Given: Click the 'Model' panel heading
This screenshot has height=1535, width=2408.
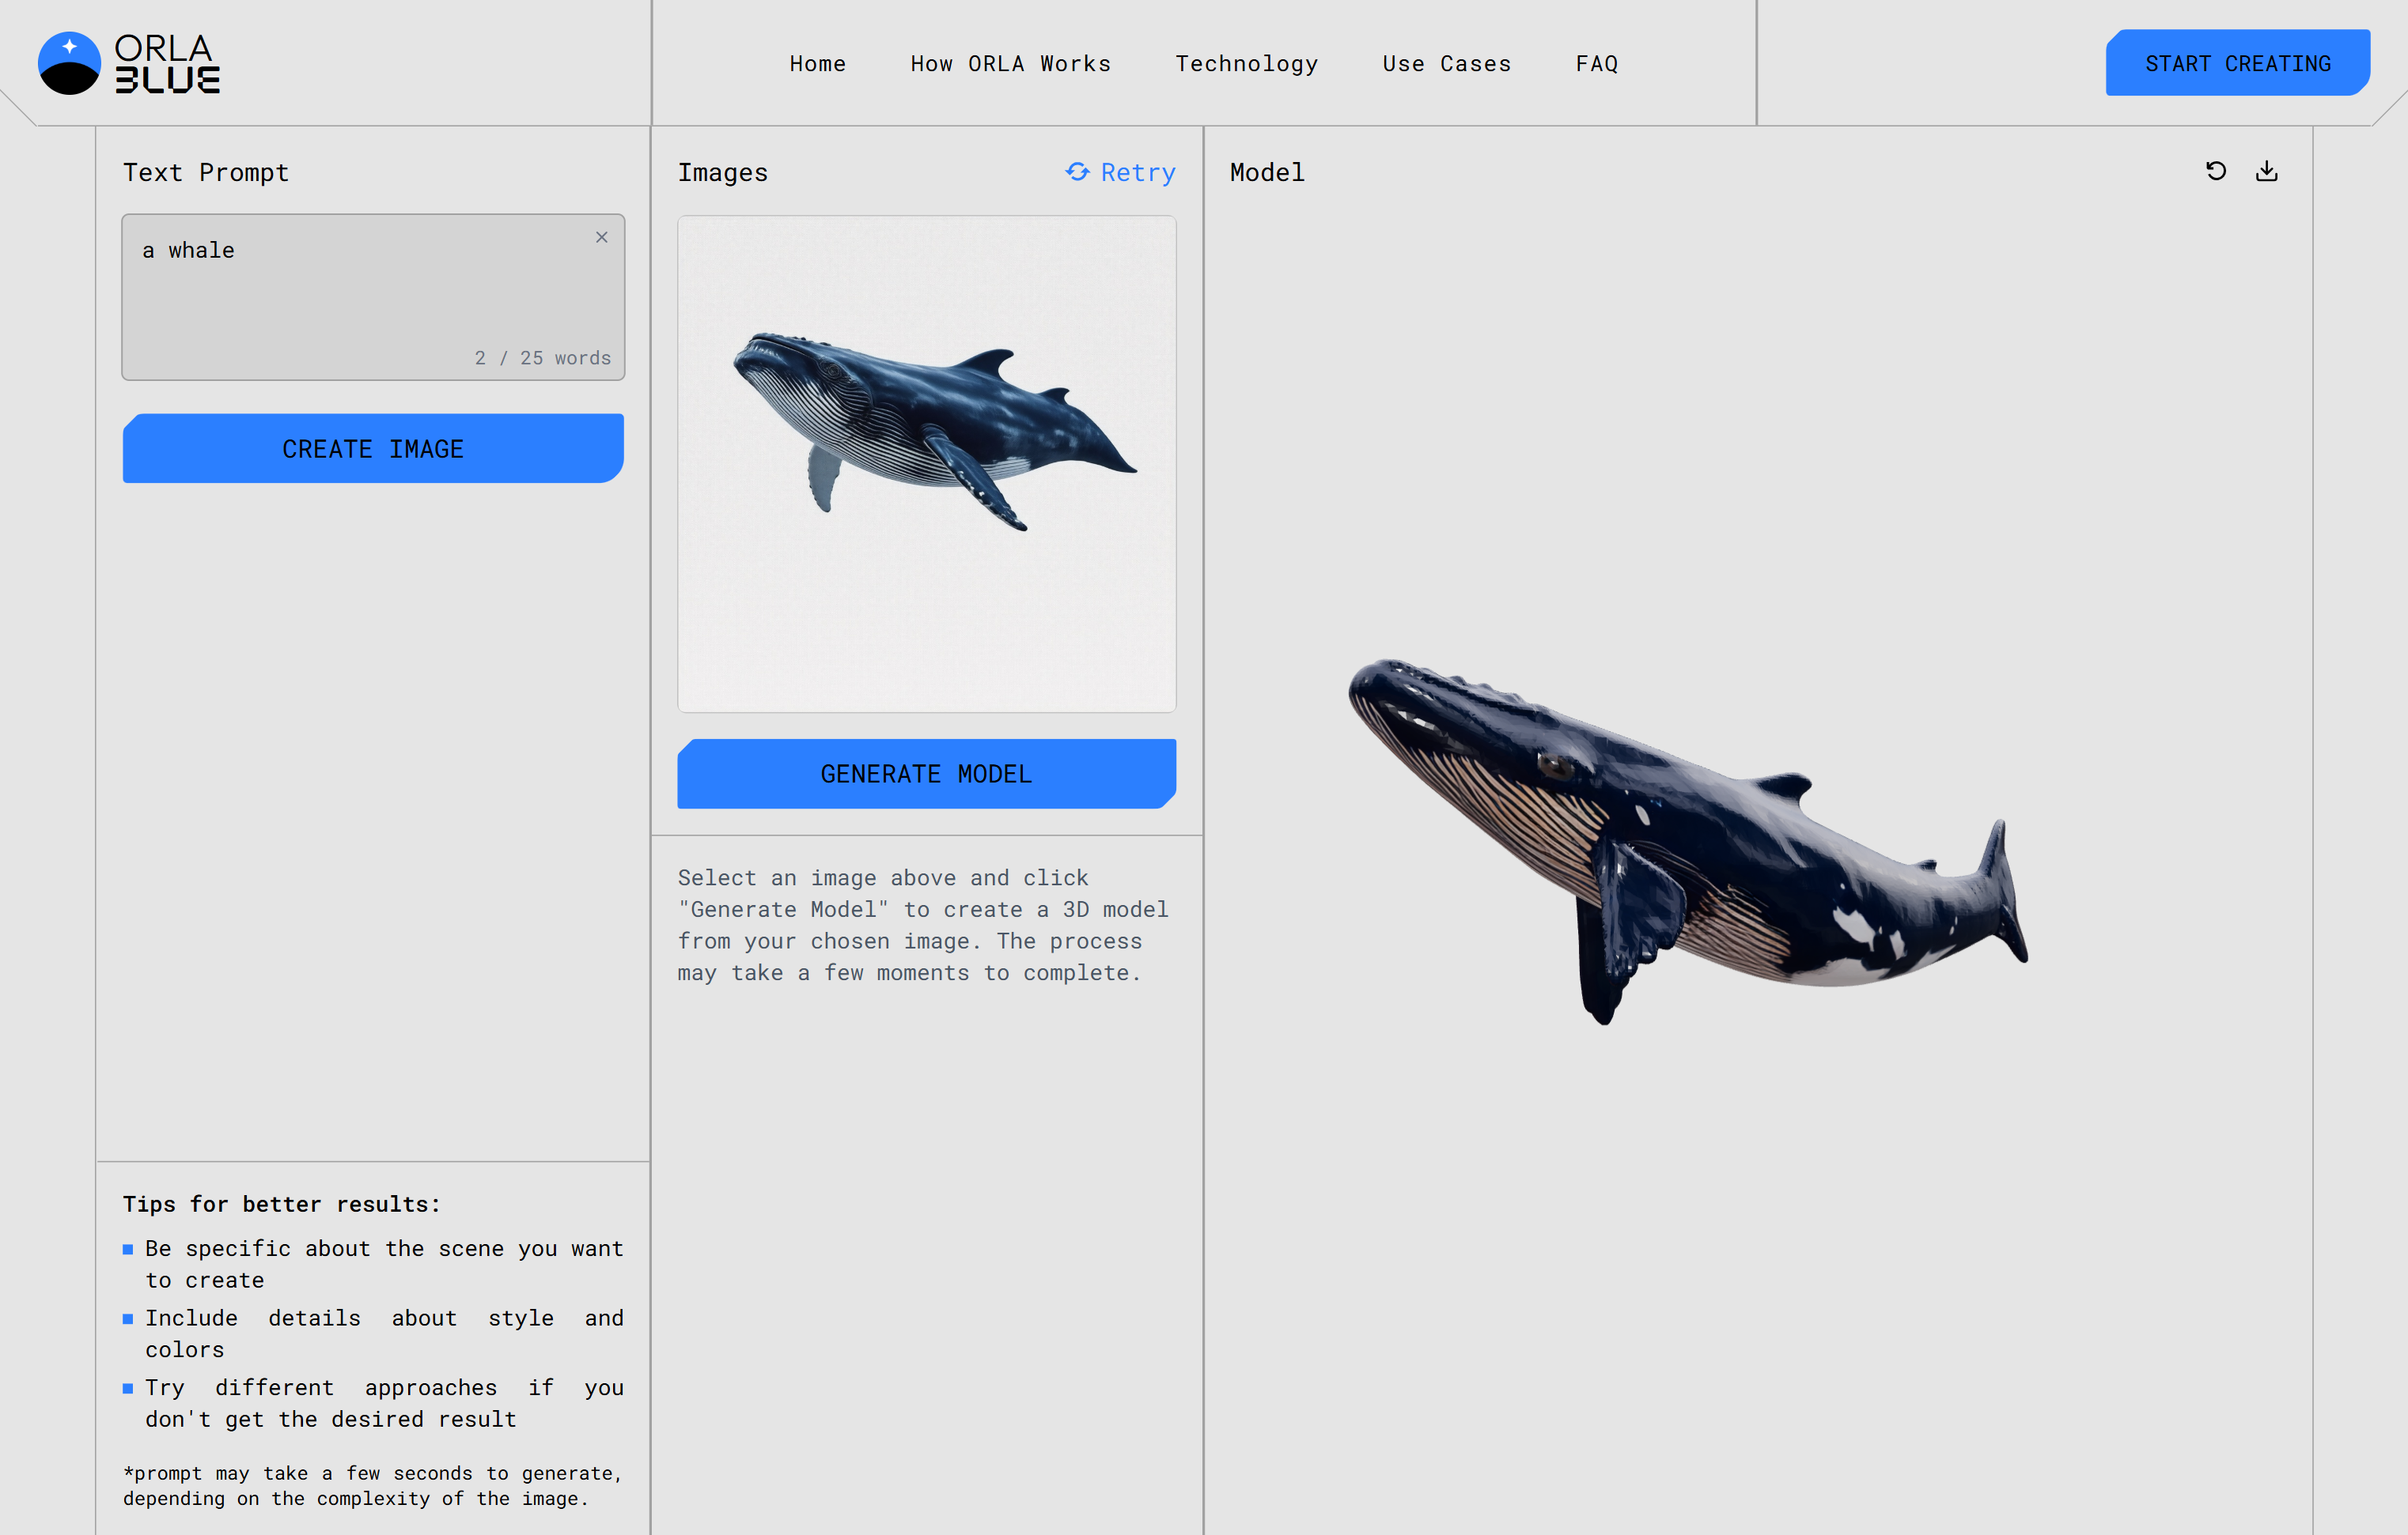Looking at the screenshot, I should (1267, 172).
